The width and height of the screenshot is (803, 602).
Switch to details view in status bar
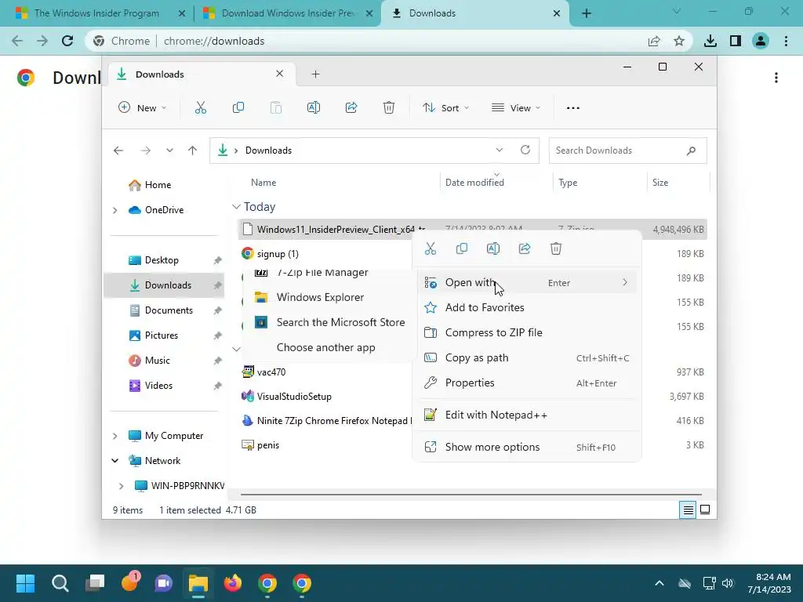point(688,510)
